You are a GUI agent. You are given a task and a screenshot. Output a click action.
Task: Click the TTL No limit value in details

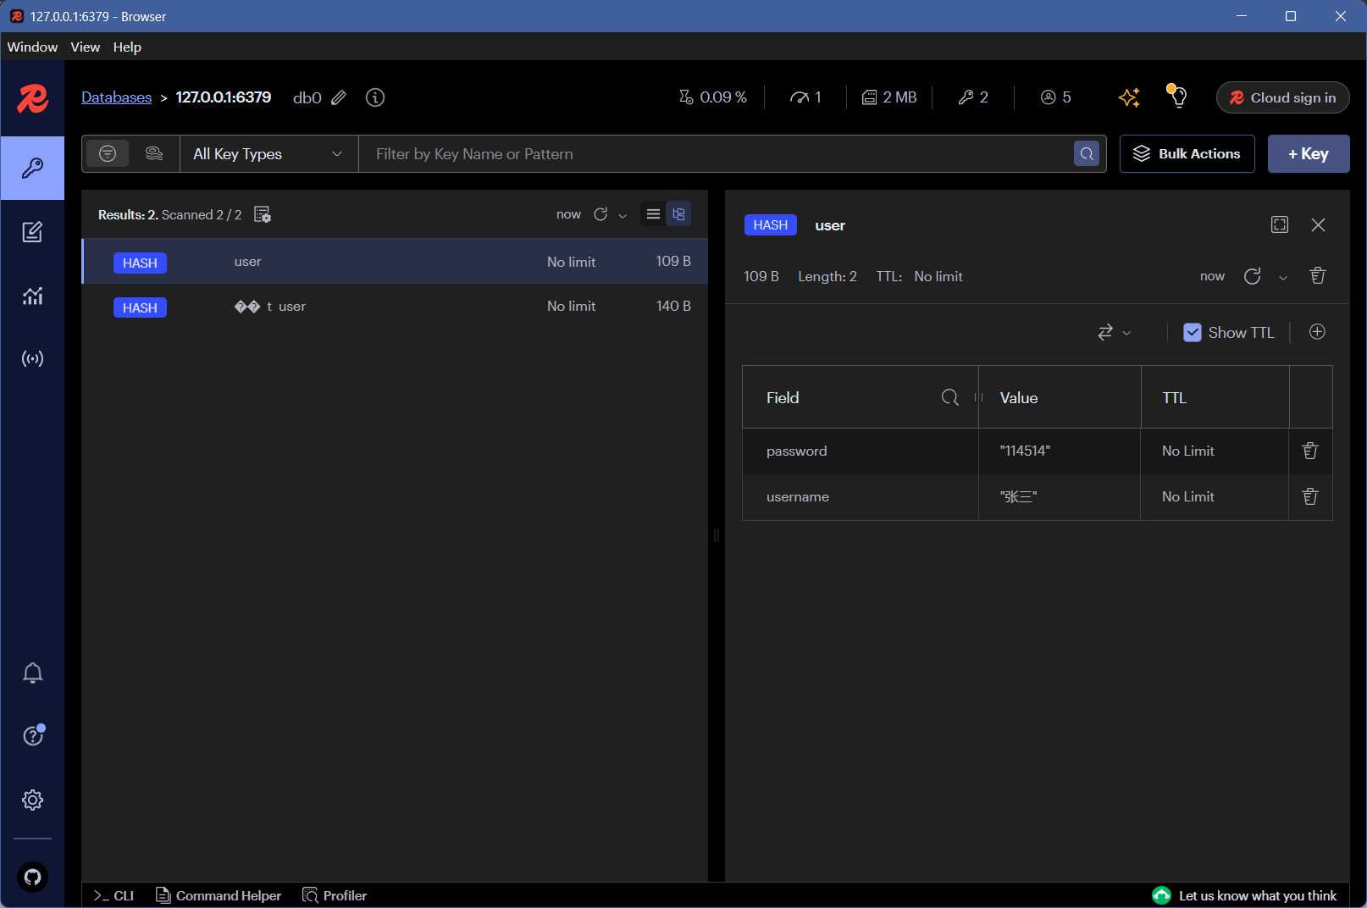938,276
